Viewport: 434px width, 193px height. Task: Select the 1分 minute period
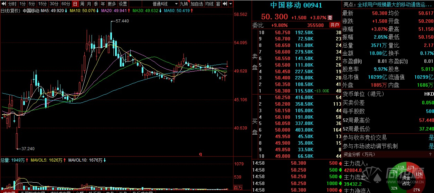pos(22,4)
